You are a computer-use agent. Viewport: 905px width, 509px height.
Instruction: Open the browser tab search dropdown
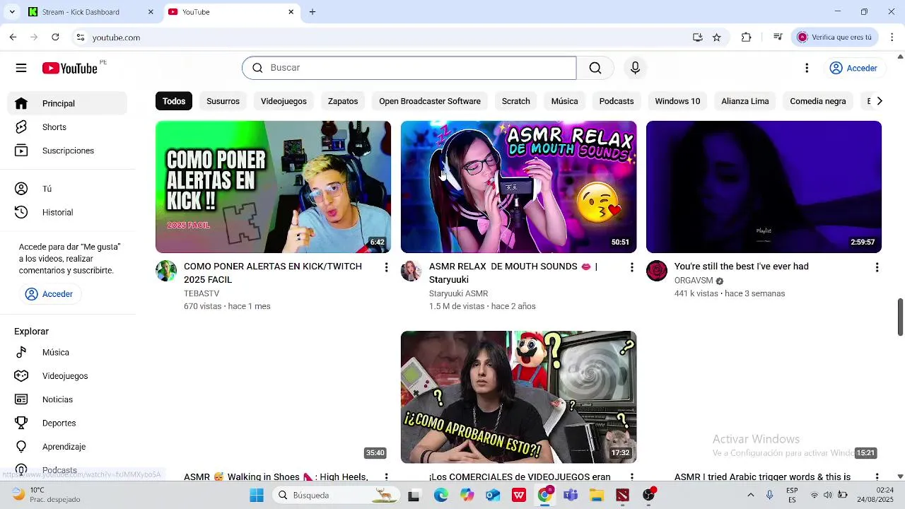(x=12, y=12)
